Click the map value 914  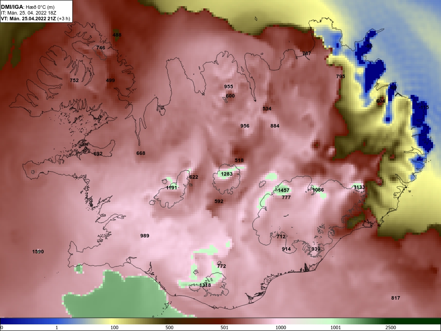pyautogui.click(x=286, y=249)
